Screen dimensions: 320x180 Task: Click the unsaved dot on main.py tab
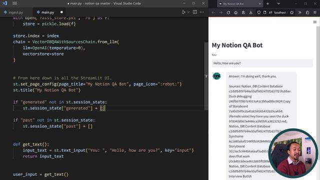(61, 12)
